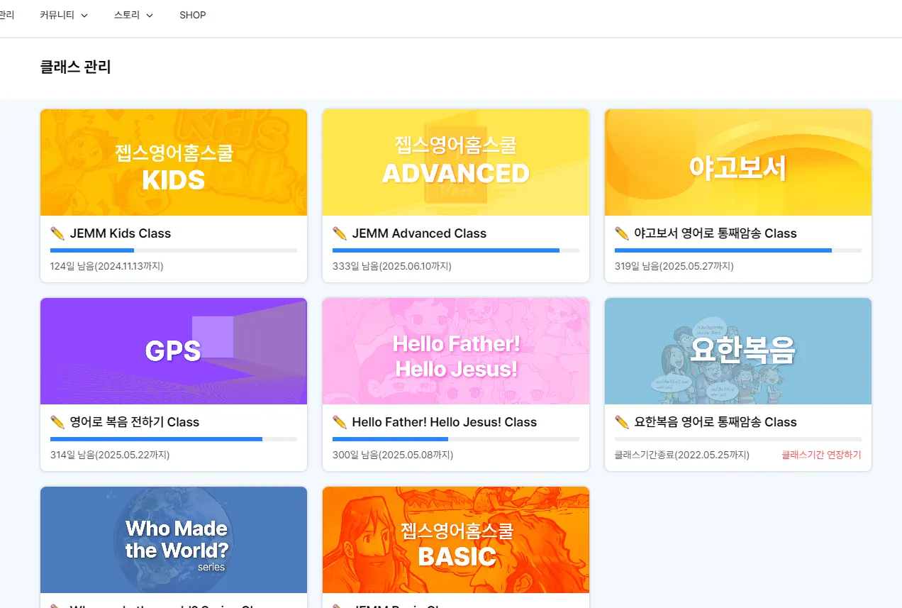Viewport: 902px width, 608px height.
Task: Open the Who Made the World? series banner
Action: [174, 540]
